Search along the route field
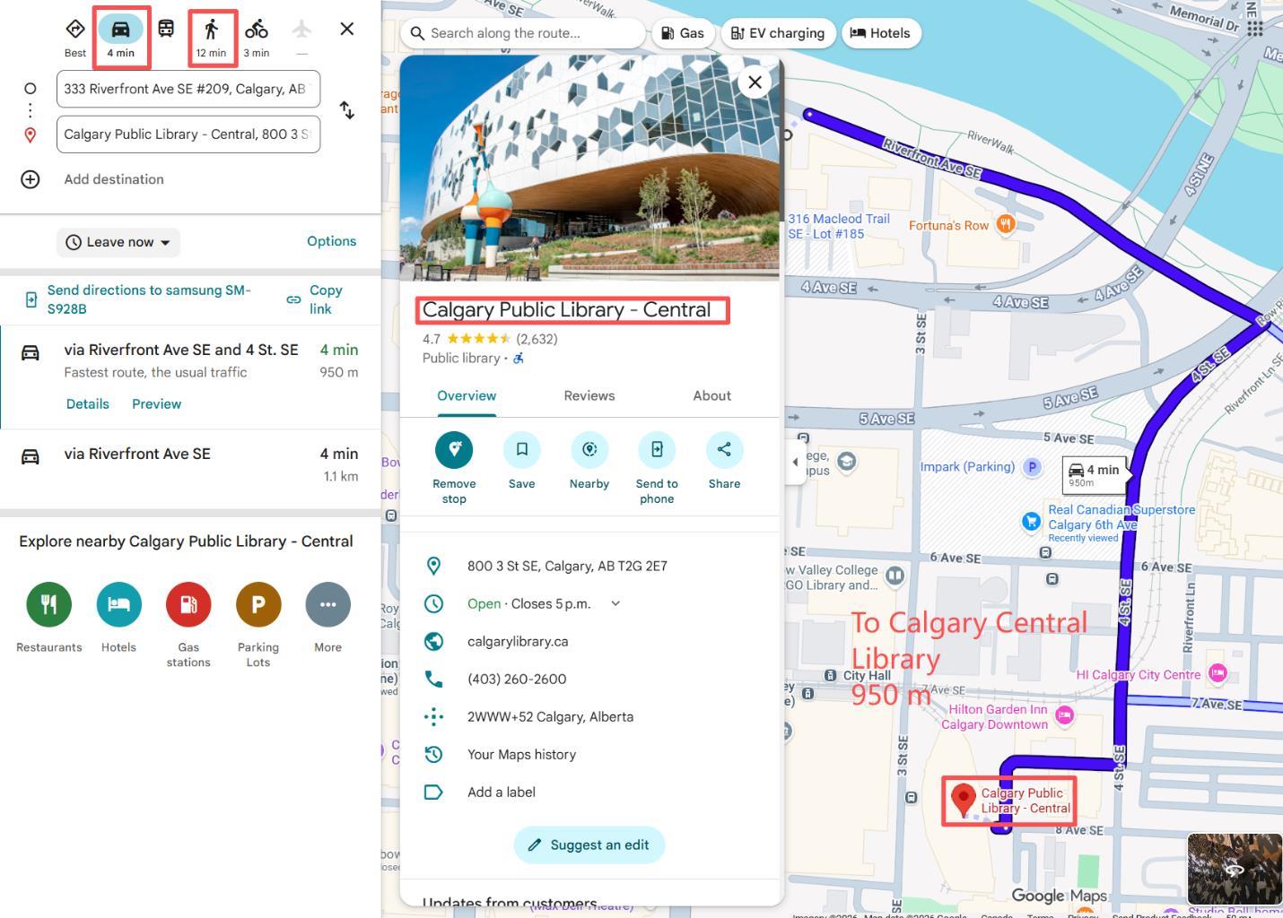 [x=523, y=33]
